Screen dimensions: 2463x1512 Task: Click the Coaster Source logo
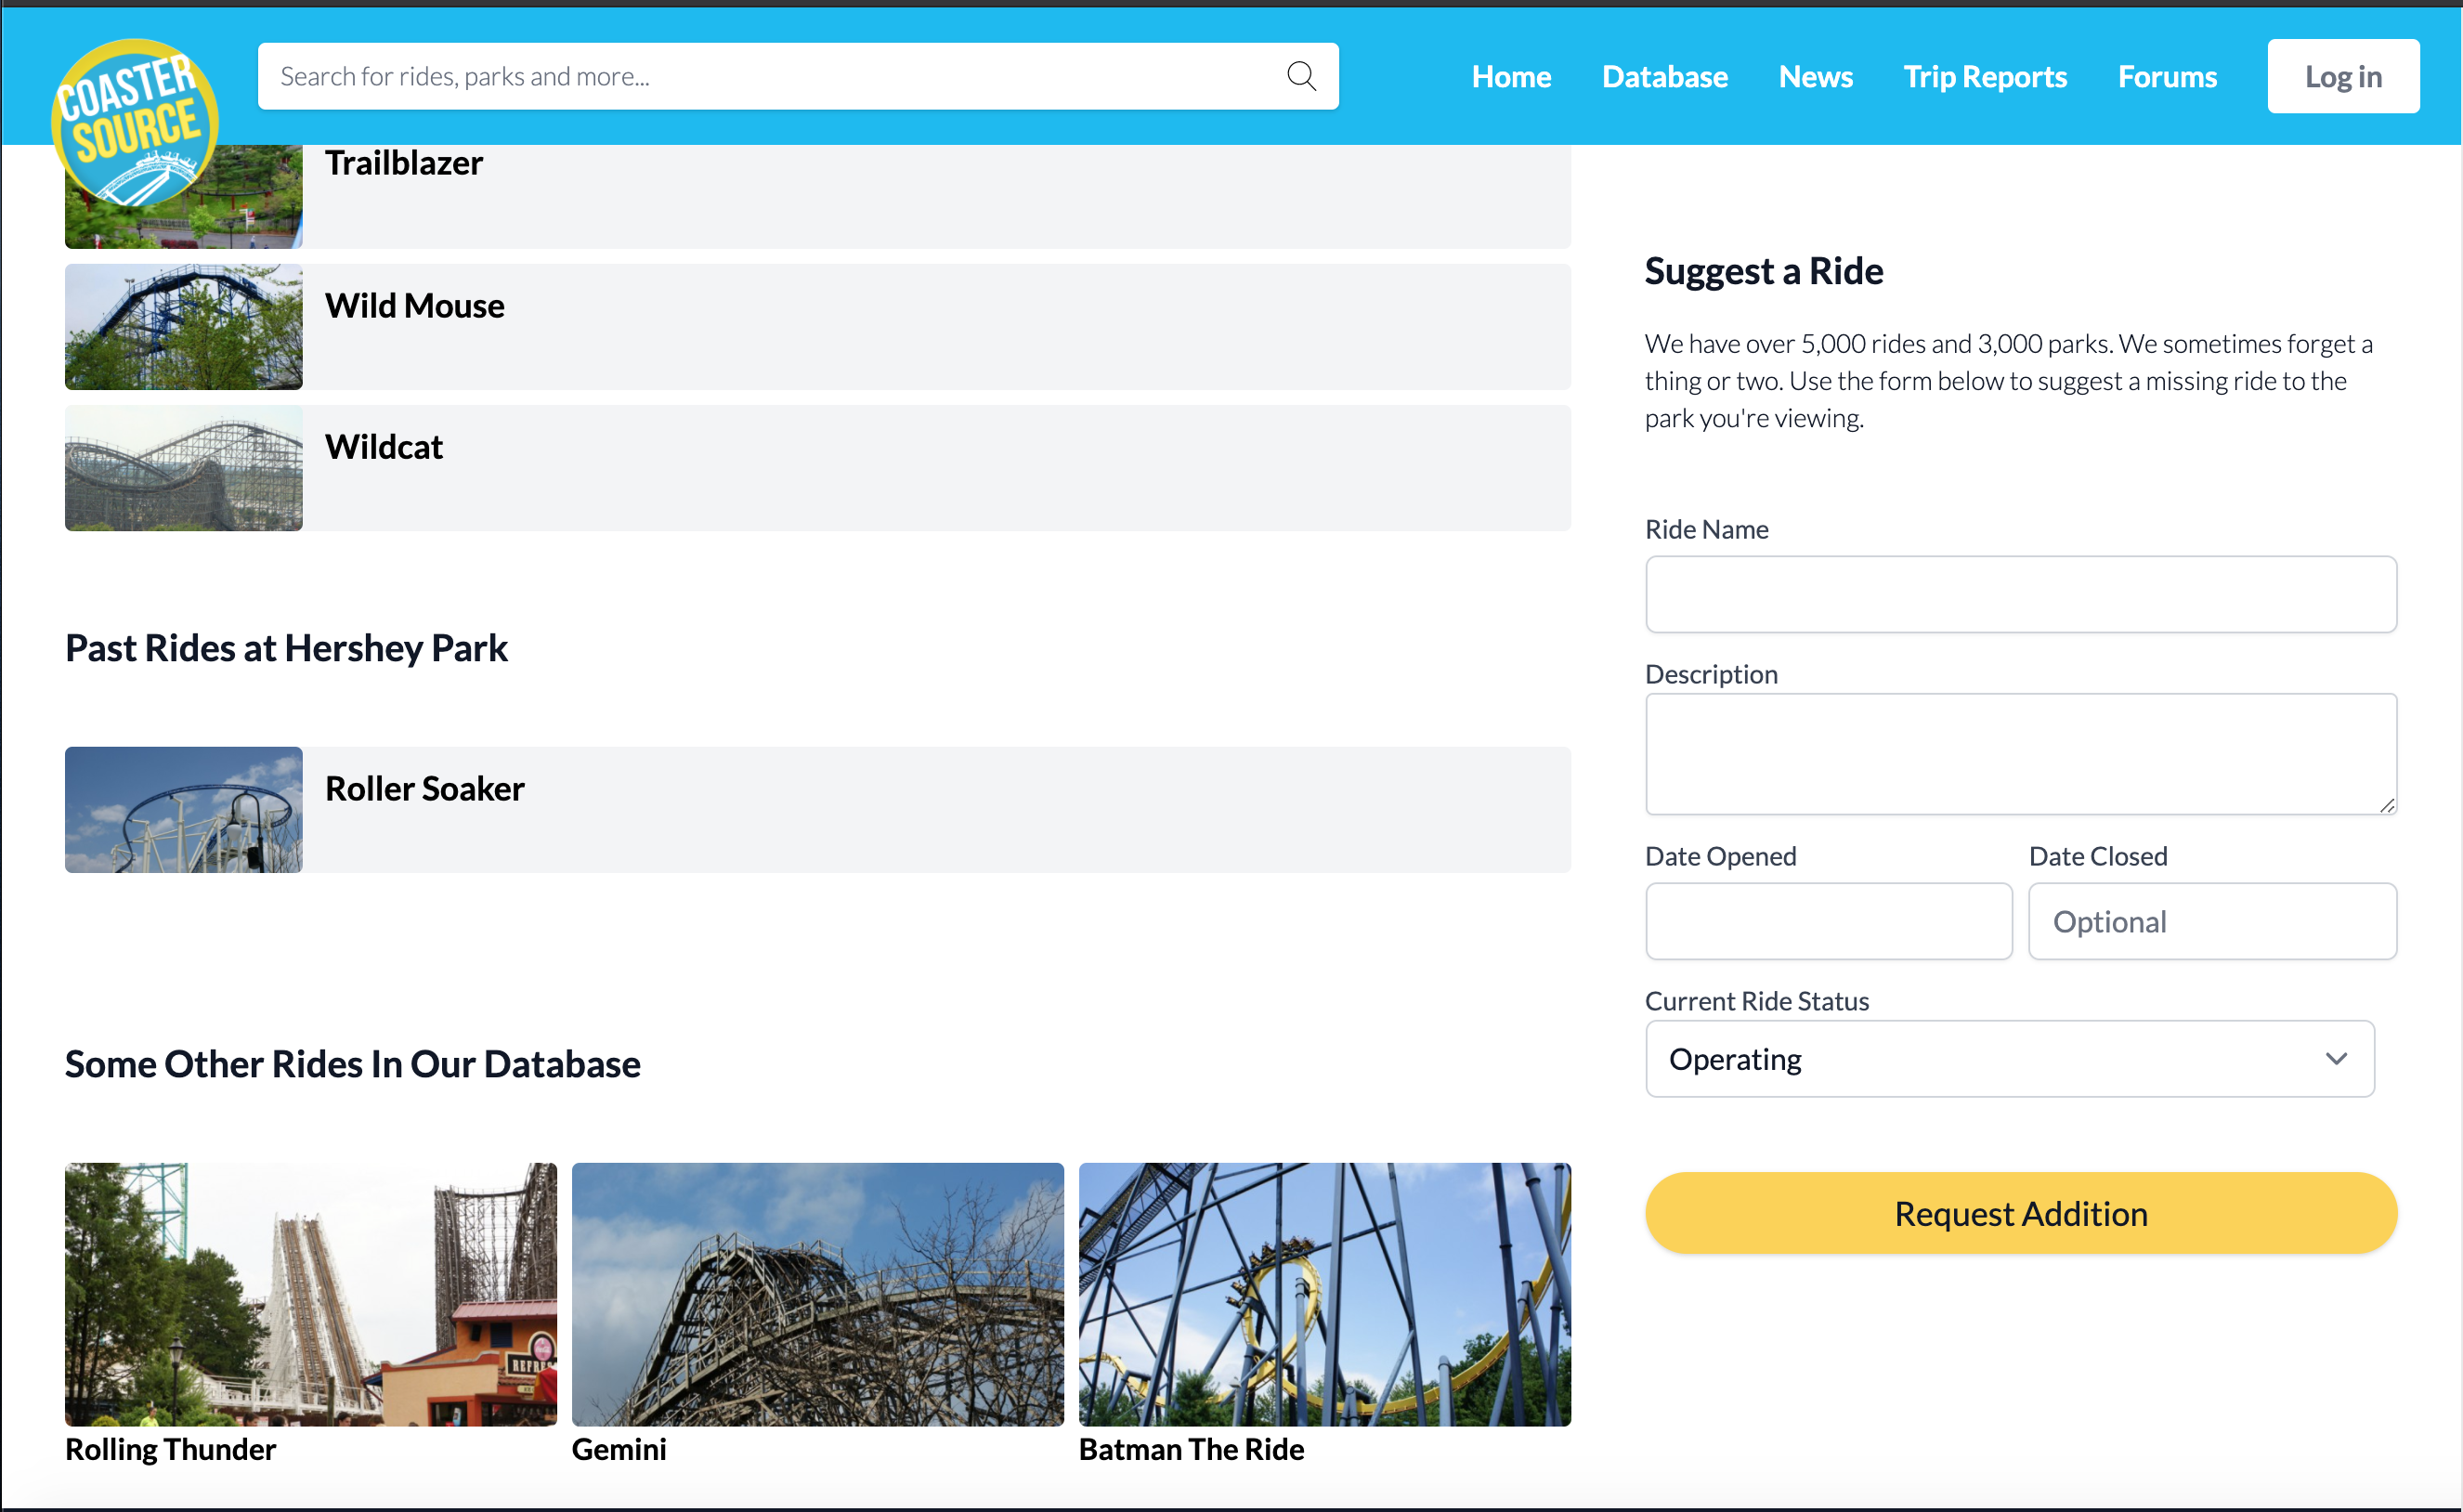tap(134, 122)
